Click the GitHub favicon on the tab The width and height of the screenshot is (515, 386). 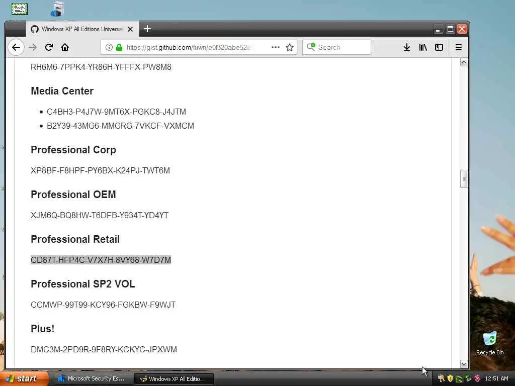pyautogui.click(x=35, y=29)
